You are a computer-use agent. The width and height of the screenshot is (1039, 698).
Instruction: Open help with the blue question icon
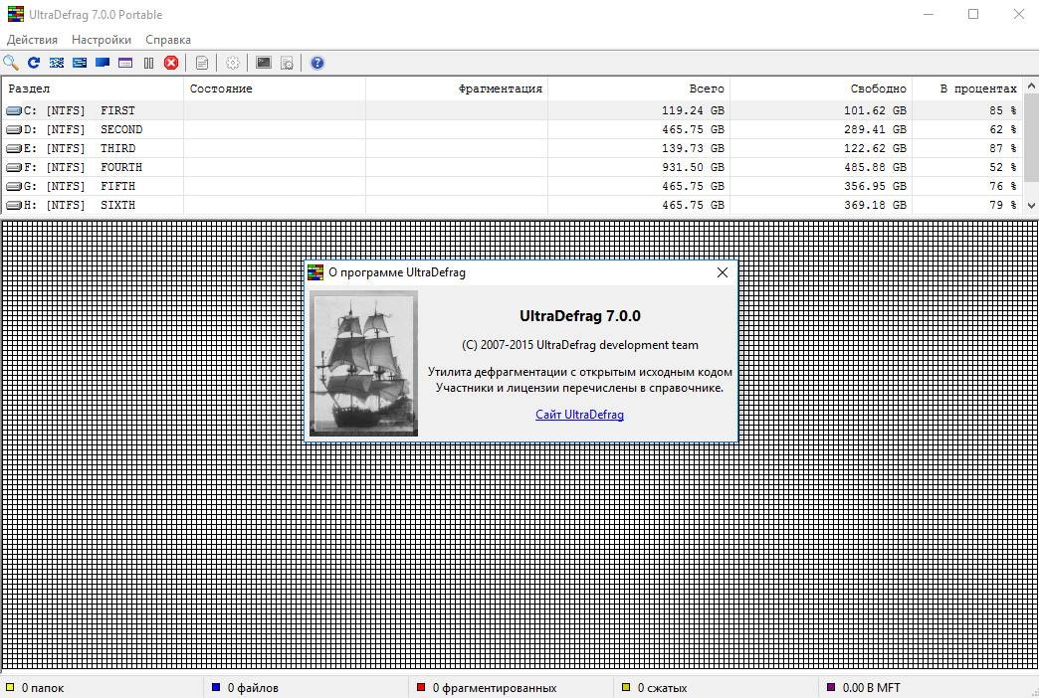pyautogui.click(x=317, y=63)
